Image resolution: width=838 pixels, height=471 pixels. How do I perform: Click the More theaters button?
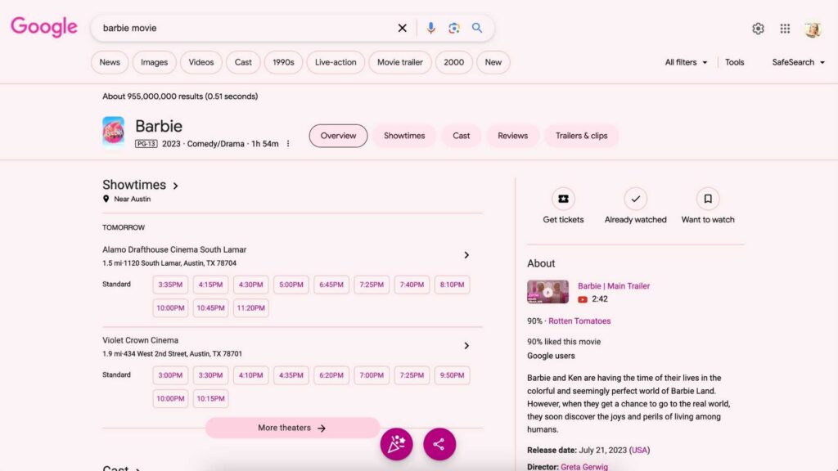click(292, 428)
